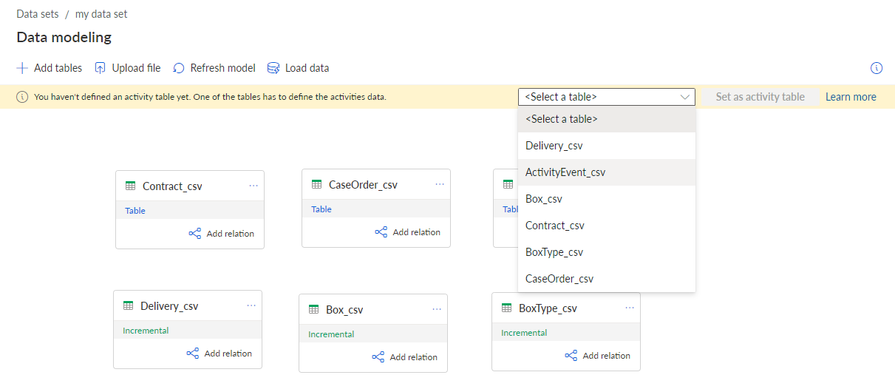Go to Data sets breadcrumb
The width and height of the screenshot is (895, 392).
click(38, 14)
